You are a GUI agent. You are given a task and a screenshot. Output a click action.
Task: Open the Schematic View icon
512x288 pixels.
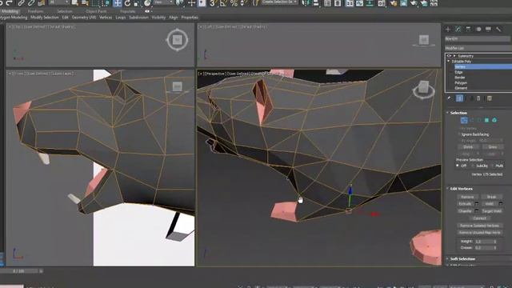(x=370, y=3)
